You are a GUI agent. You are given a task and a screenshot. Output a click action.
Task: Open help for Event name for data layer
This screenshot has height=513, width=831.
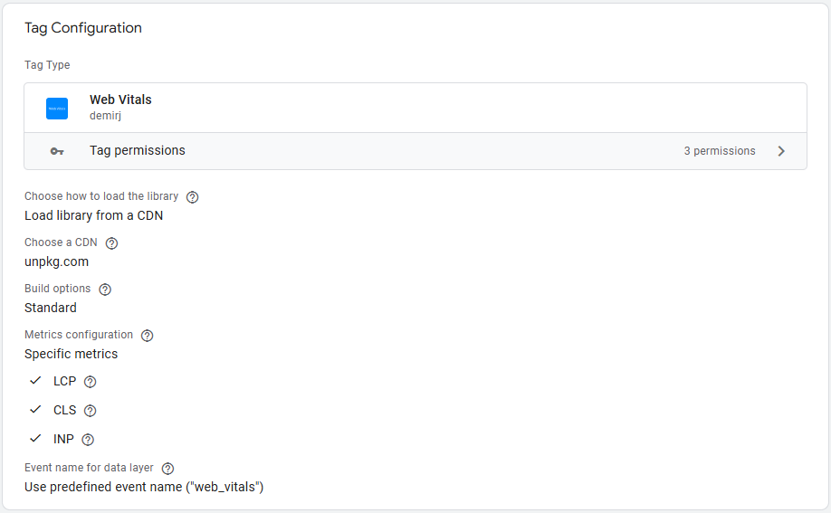pos(167,469)
